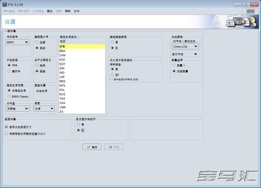Viewport: 261px width, 188px height.
Task: Open the 额外 menu
Action: (50, 11)
